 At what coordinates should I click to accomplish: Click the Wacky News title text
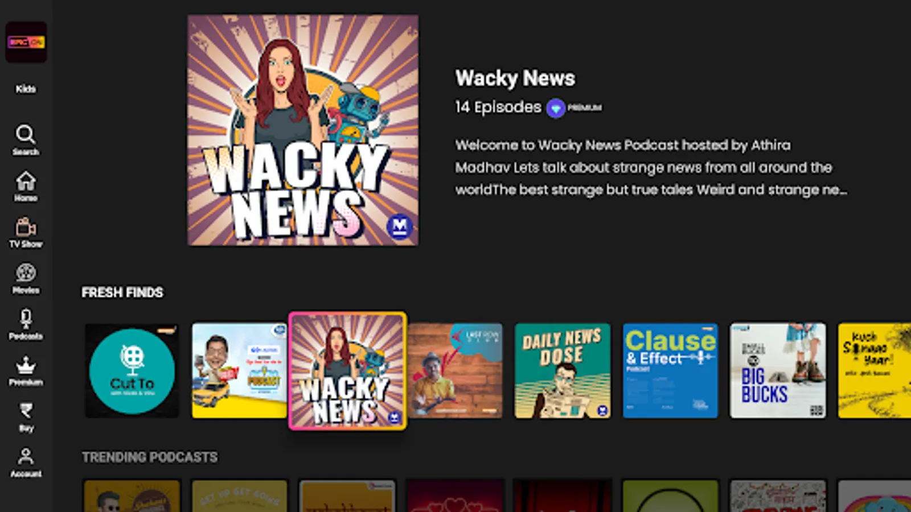click(x=515, y=79)
